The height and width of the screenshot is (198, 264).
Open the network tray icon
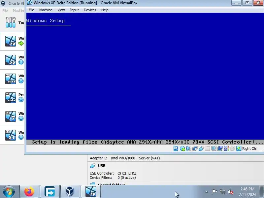pyautogui.click(x=223, y=192)
